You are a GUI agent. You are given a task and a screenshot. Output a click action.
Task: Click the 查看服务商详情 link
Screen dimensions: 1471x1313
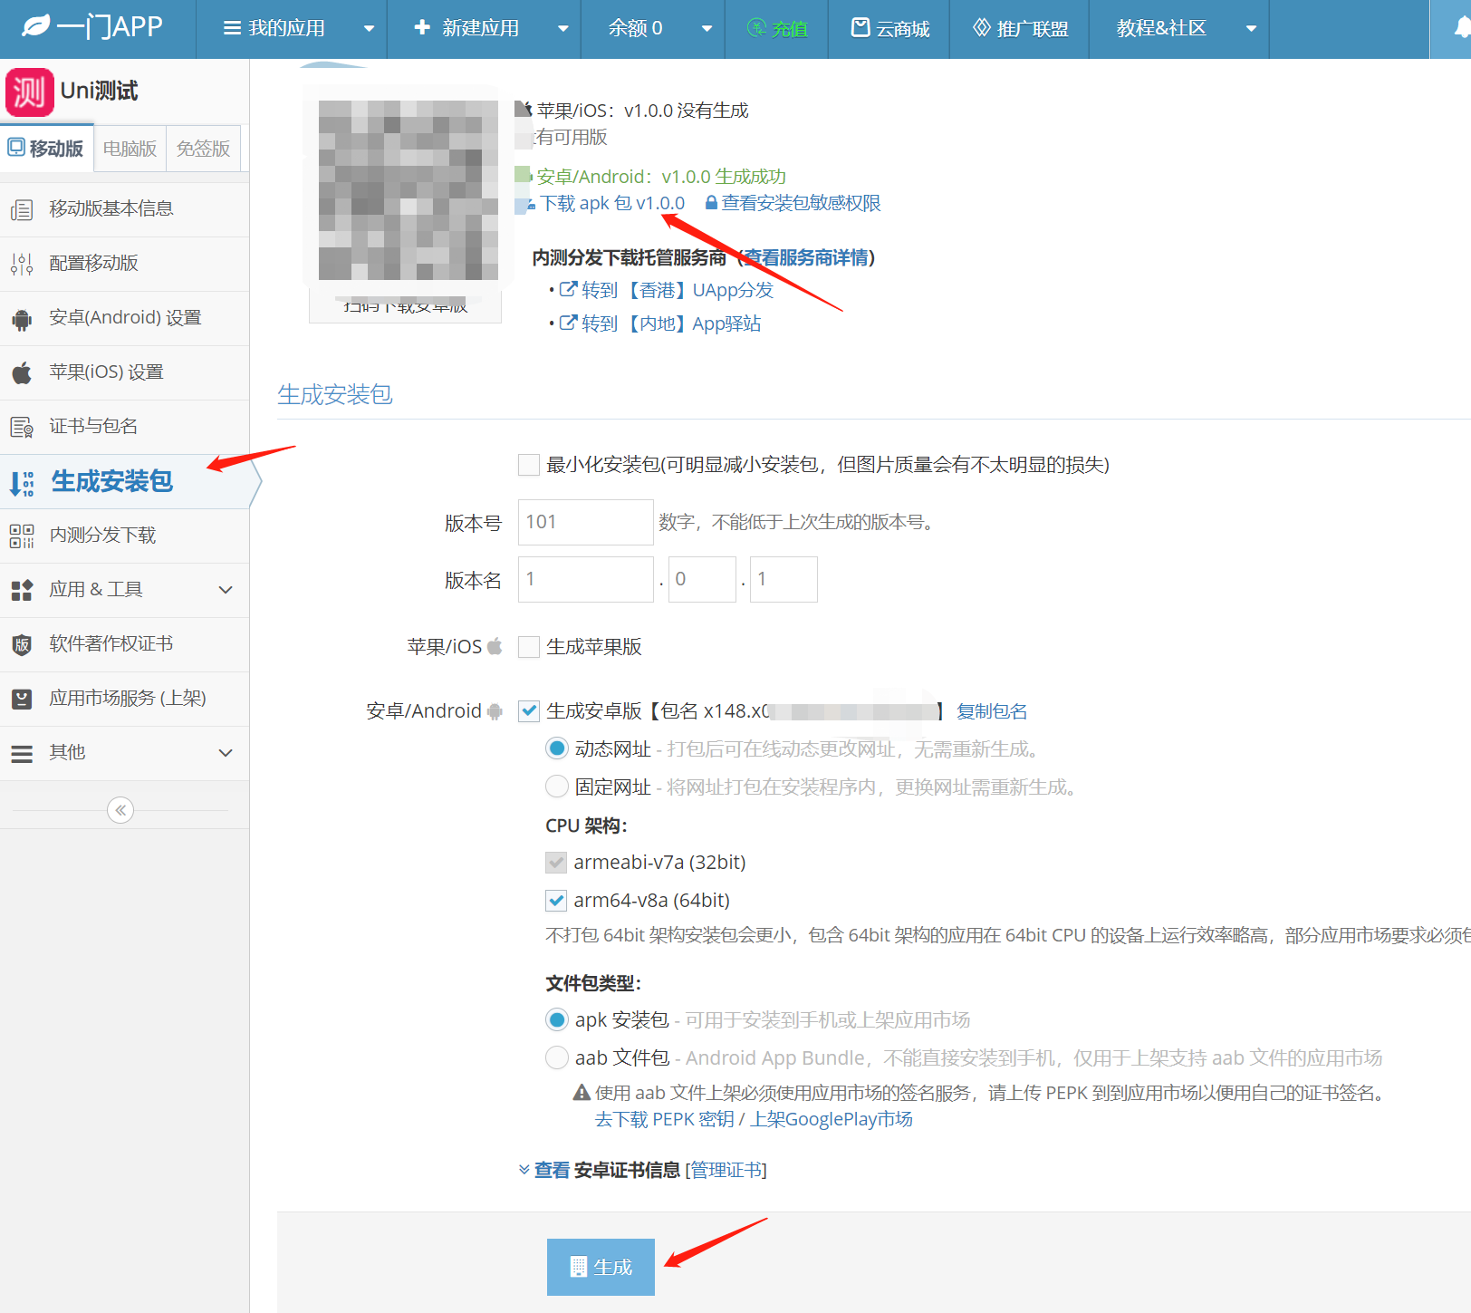806,257
